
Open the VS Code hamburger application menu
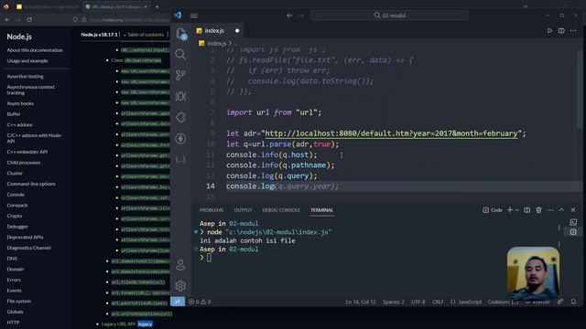pyautogui.click(x=193, y=16)
